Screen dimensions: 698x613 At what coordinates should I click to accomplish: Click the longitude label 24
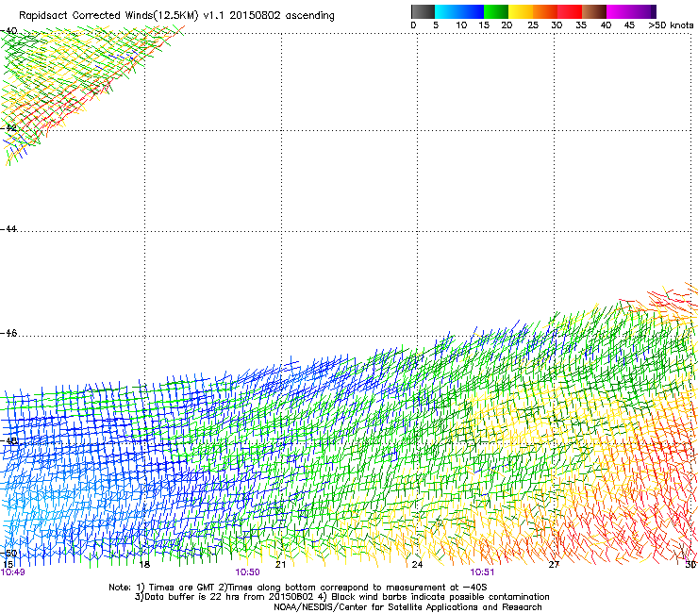(x=417, y=565)
